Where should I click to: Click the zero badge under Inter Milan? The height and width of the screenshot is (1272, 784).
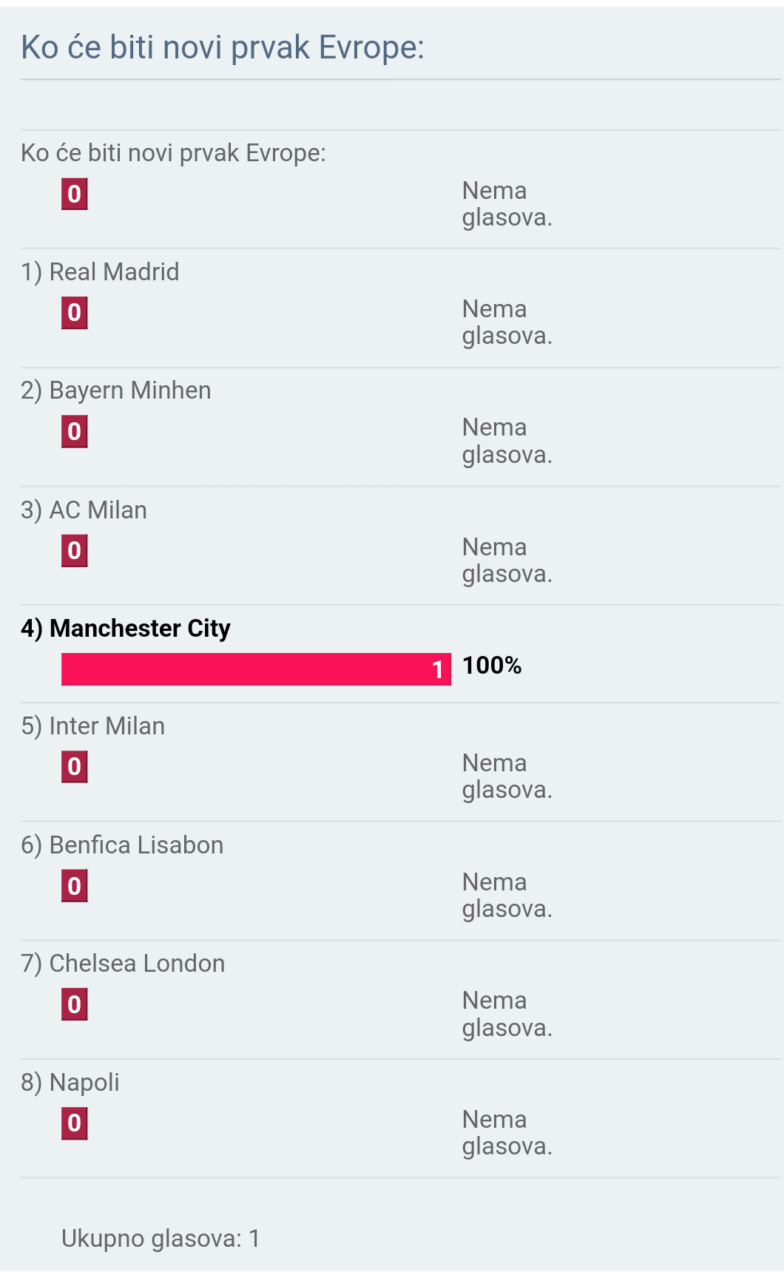point(75,767)
